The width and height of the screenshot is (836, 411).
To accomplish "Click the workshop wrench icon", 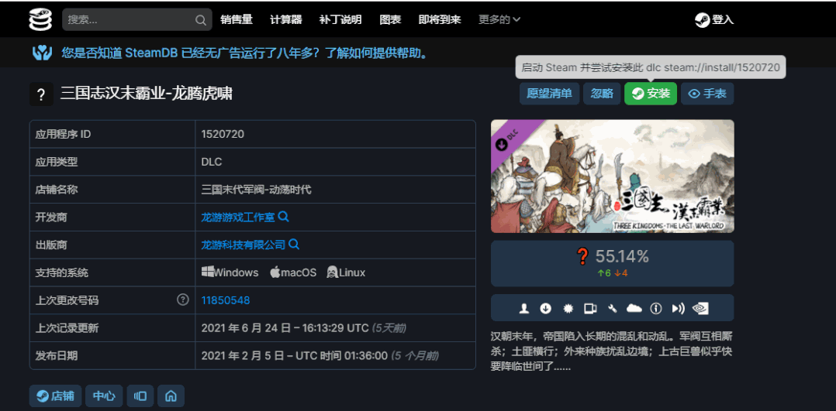I will coord(612,308).
